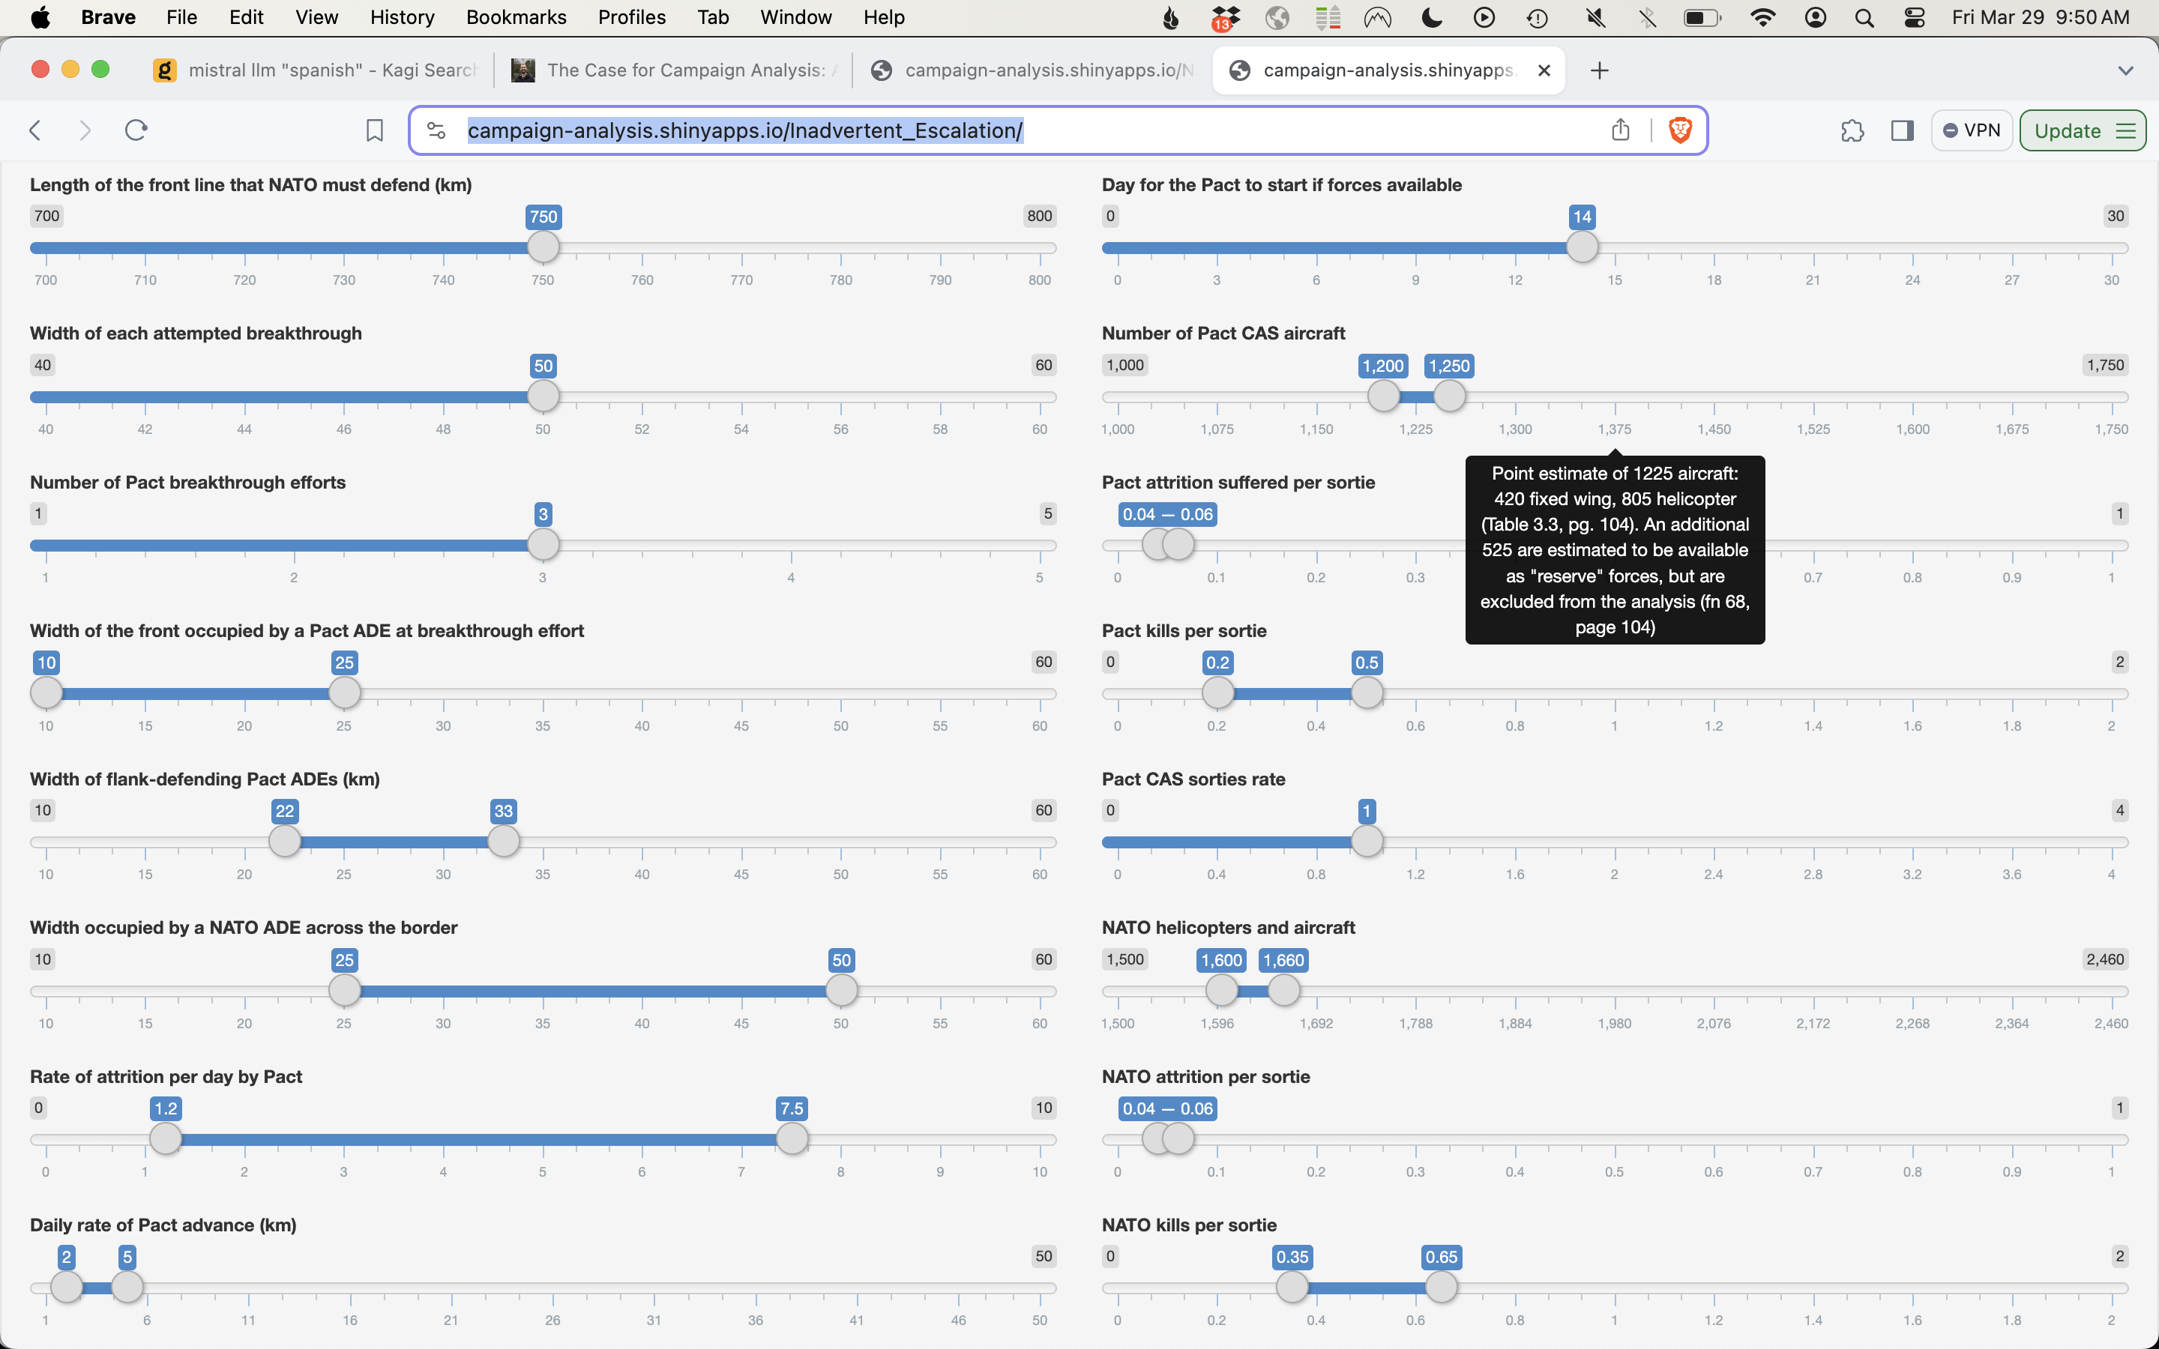Click the Pact breakthrough efforts slider handle at 3
Screen dimensions: 2159x1349
click(543, 544)
